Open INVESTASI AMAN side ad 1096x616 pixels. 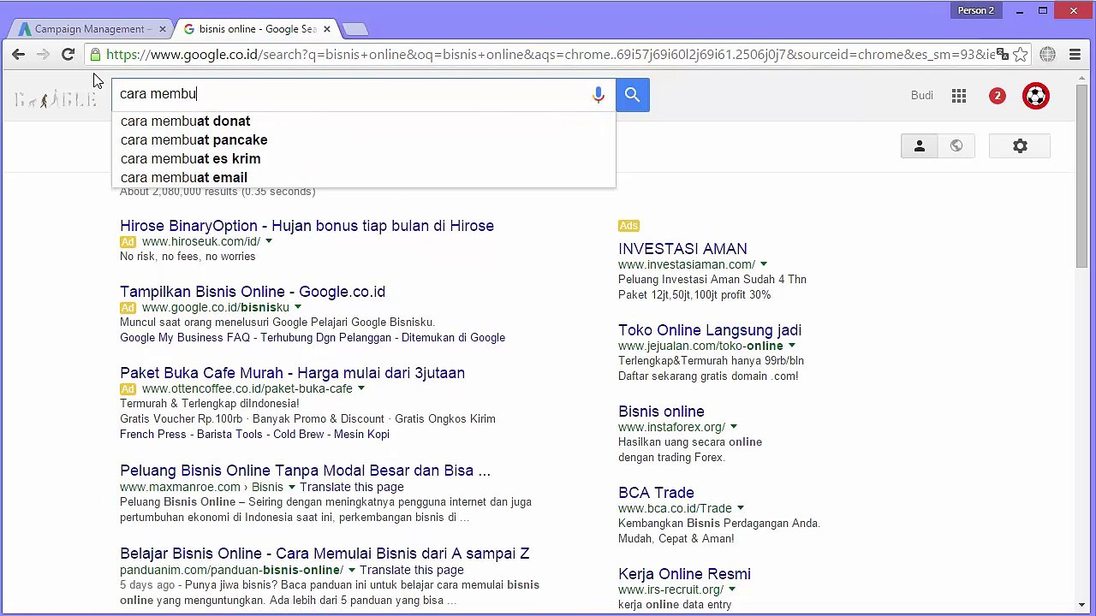[682, 249]
